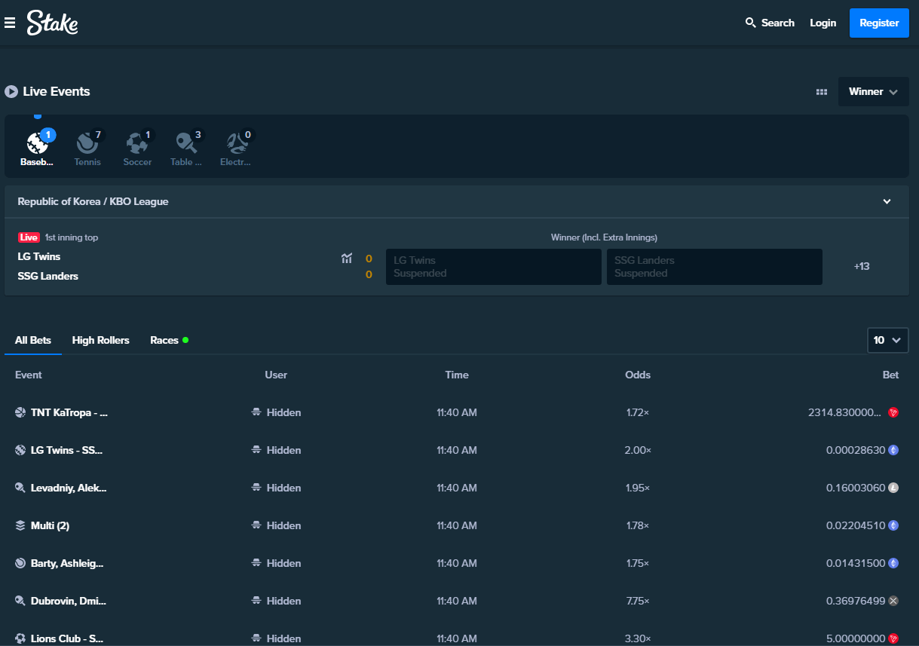
Task: Click the TRON coin icon on TNT KaTropa bet
Action: coord(893,412)
